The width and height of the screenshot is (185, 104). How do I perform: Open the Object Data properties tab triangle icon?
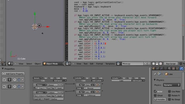click(x=166, y=68)
